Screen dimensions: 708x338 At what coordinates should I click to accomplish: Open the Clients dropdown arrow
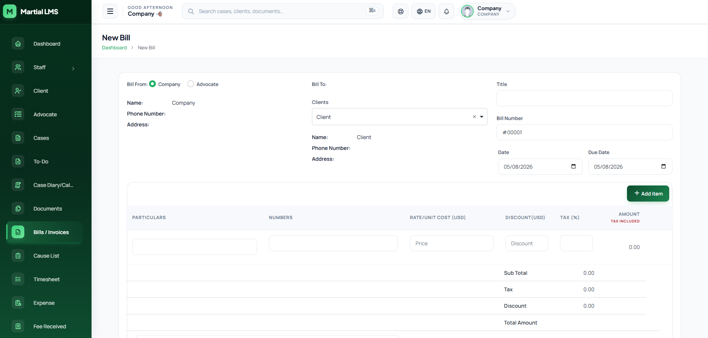coord(482,117)
